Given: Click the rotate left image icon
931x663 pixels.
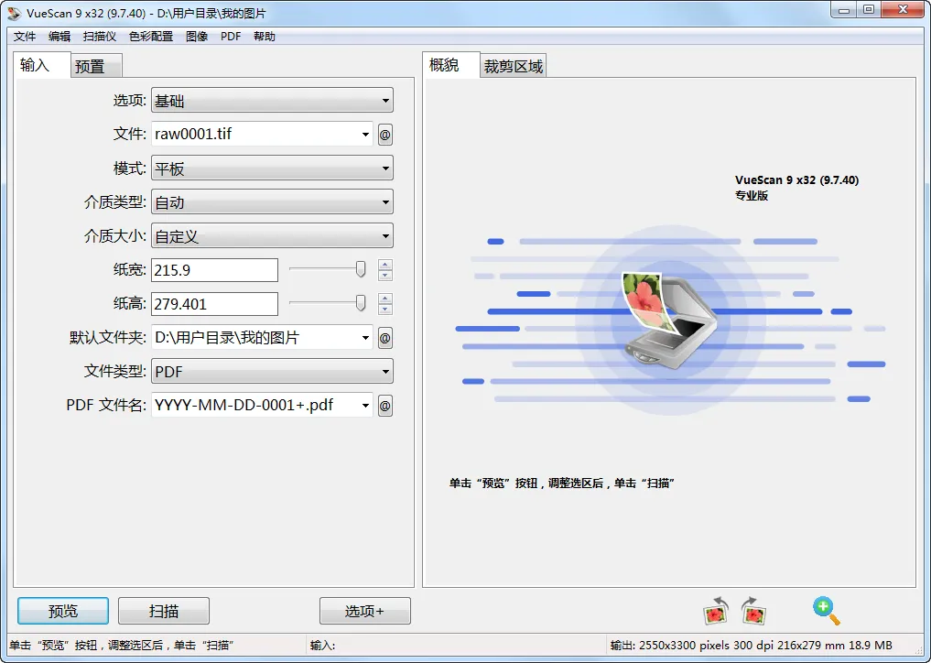Looking at the screenshot, I should click(x=714, y=610).
